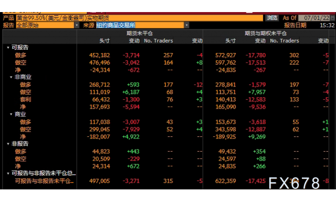Select the 117,038 commercial long cell

click(100, 122)
